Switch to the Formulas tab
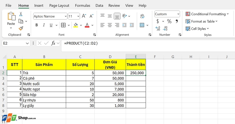 pos(83,6)
